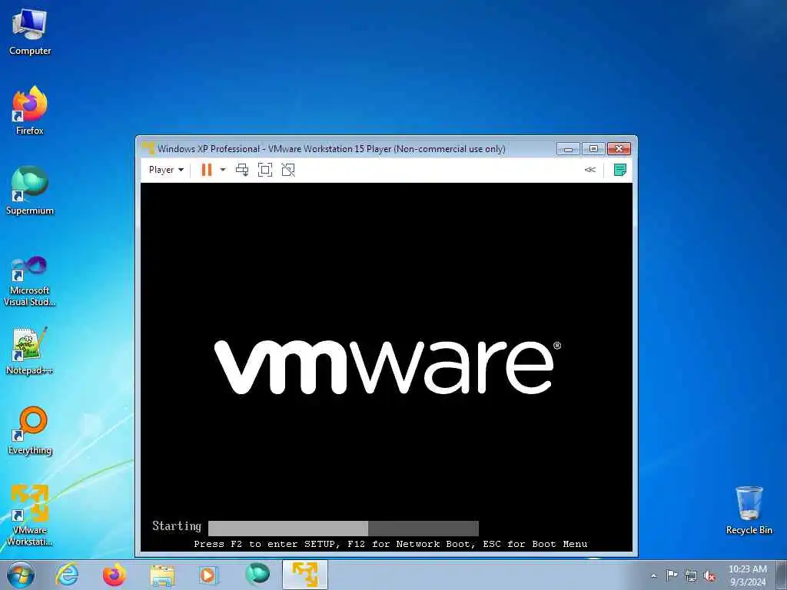Expand the power options arrow next to the pause button

(x=223, y=170)
